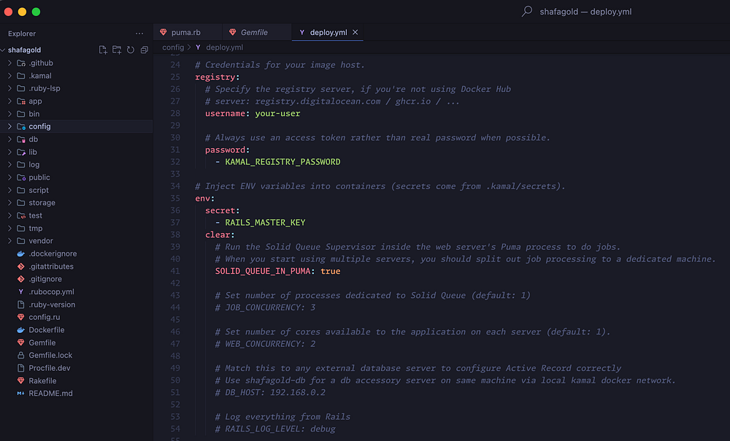Collapse all folders in Explorer

(145, 50)
